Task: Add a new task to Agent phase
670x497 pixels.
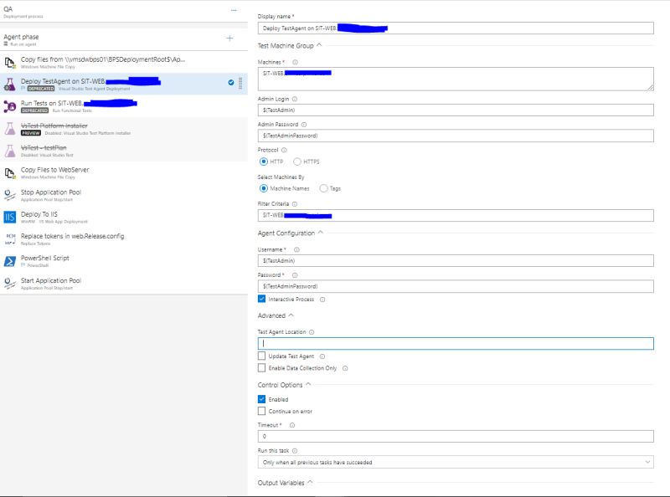Action: click(x=230, y=37)
